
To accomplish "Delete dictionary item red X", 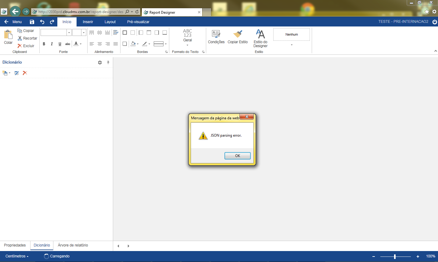I will [x=25, y=73].
